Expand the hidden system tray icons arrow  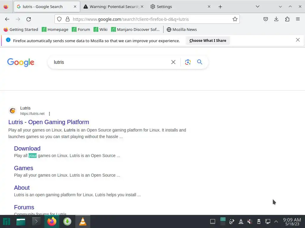point(276,221)
